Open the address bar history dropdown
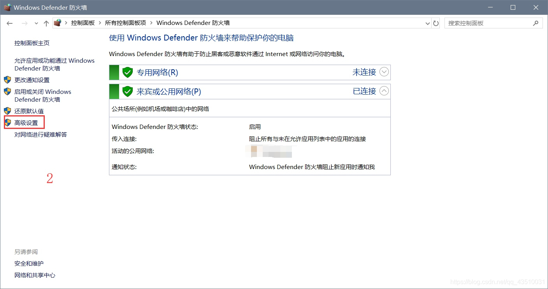 [428, 23]
